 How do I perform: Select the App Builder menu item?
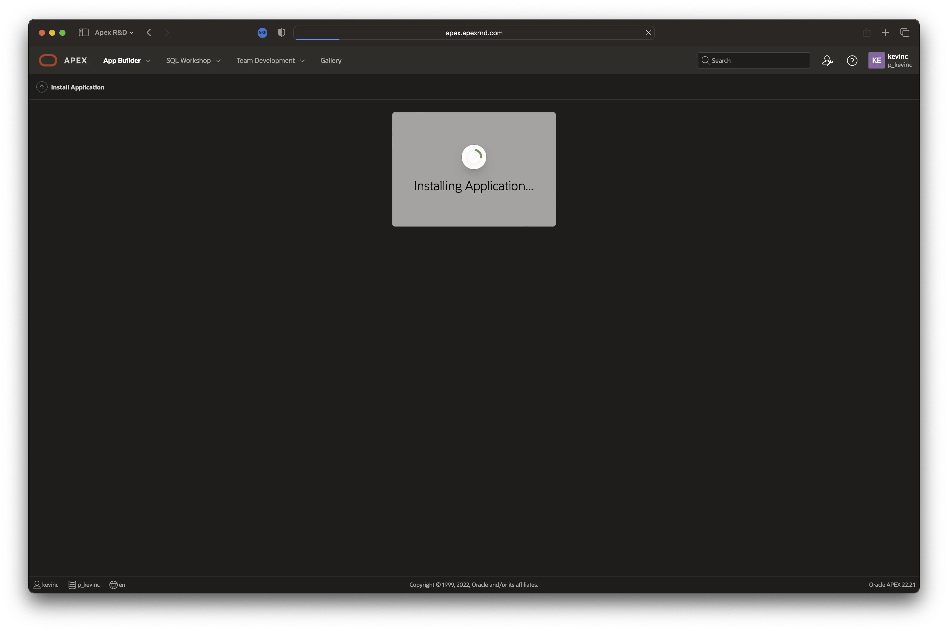point(122,60)
